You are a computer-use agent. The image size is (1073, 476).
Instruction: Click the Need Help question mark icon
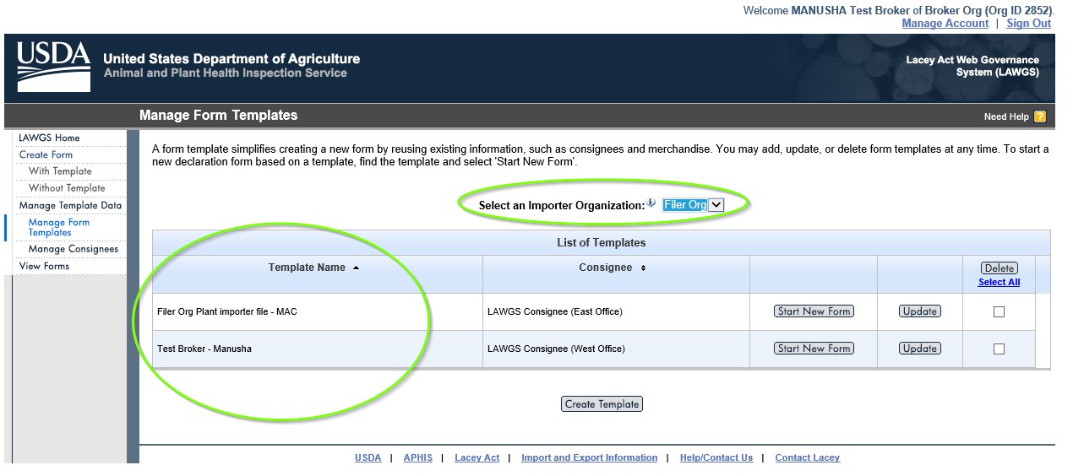[1040, 116]
